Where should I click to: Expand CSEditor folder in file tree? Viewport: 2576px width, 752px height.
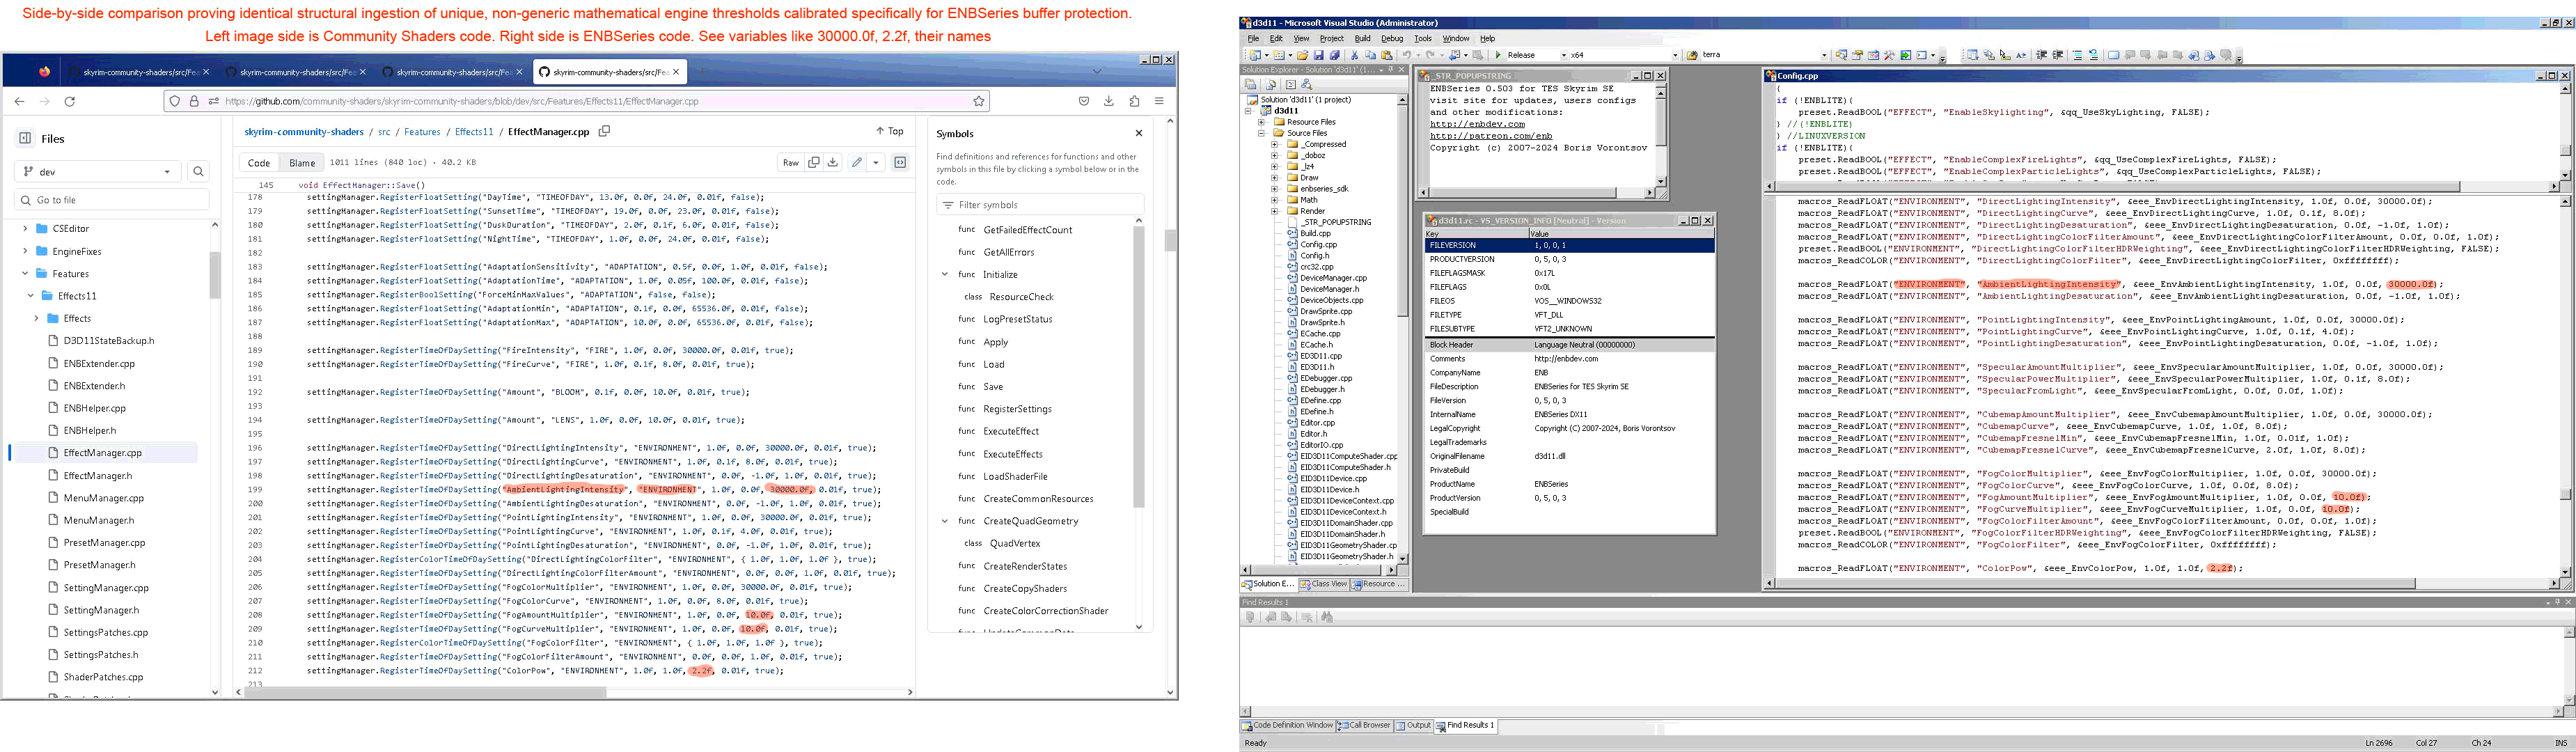tap(25, 229)
